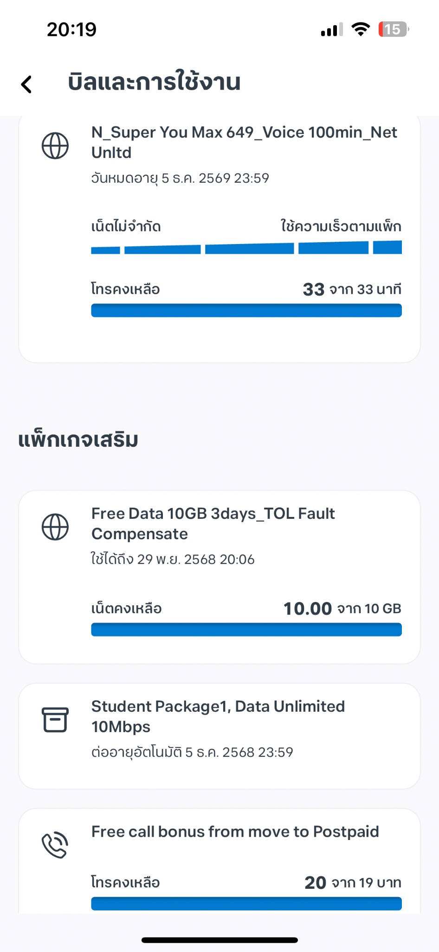Tap the บิลและการใช้งาน page title
The height and width of the screenshot is (952, 439).
tap(154, 82)
